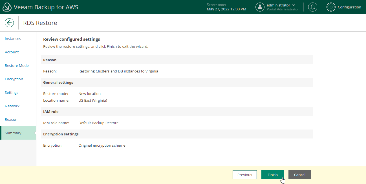Click the Previous button
The height and width of the screenshot is (184, 366).
(244, 175)
